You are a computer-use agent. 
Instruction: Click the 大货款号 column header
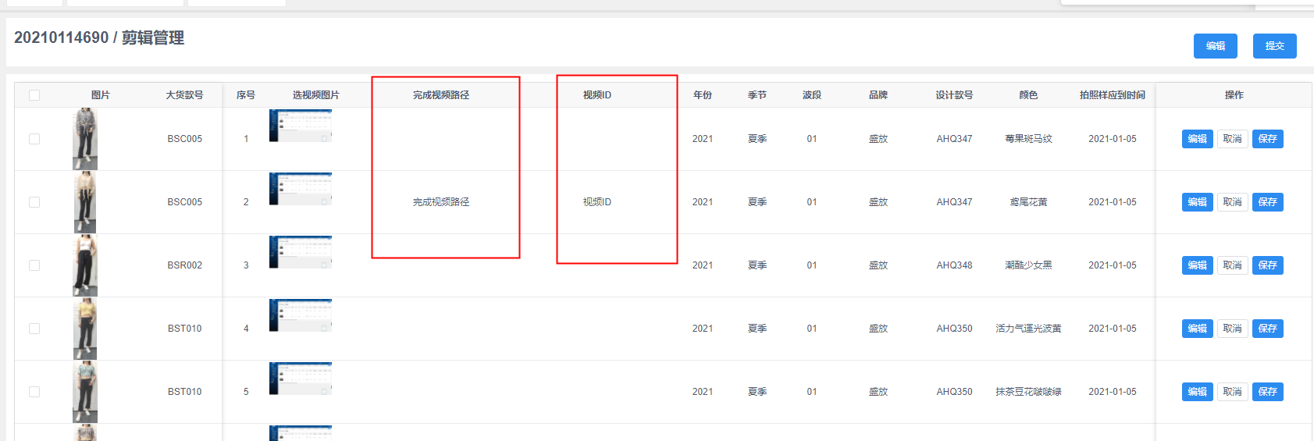coord(184,95)
